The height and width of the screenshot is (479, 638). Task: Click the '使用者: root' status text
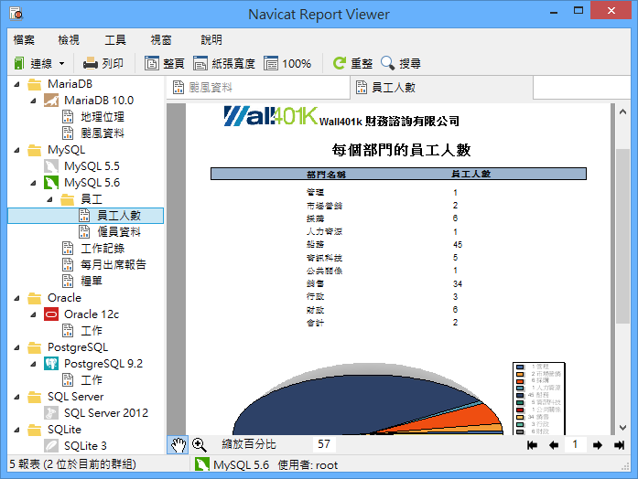pyautogui.click(x=308, y=464)
